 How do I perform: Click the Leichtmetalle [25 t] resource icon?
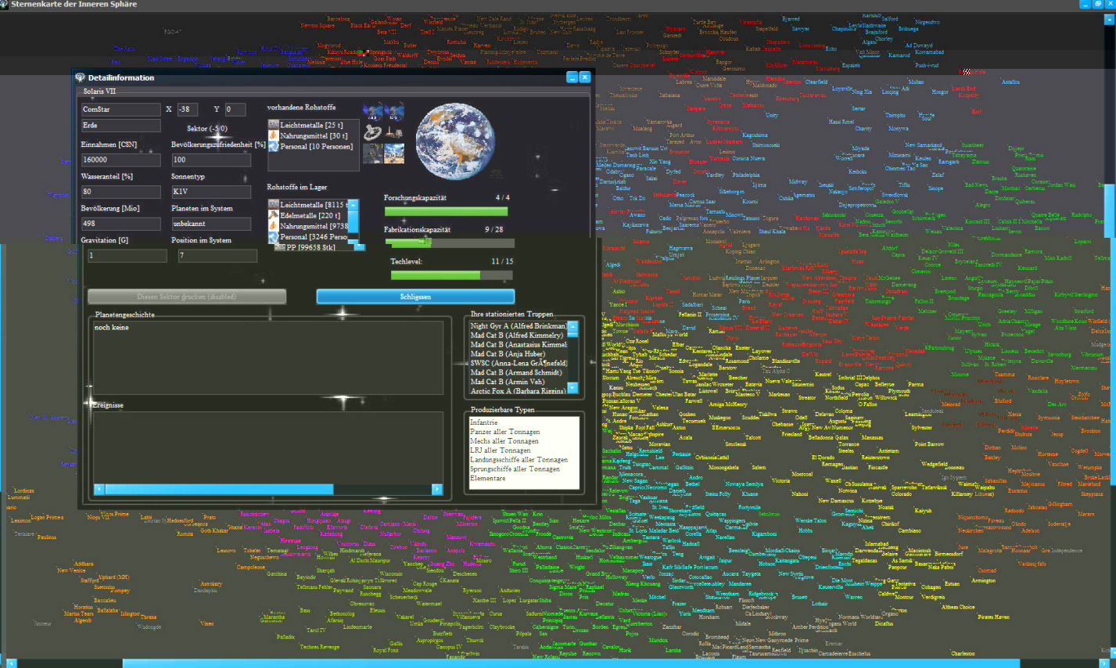click(274, 125)
